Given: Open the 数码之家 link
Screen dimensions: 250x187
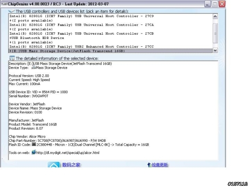Looking at the screenshot, I should pyautogui.click(x=71, y=165).
